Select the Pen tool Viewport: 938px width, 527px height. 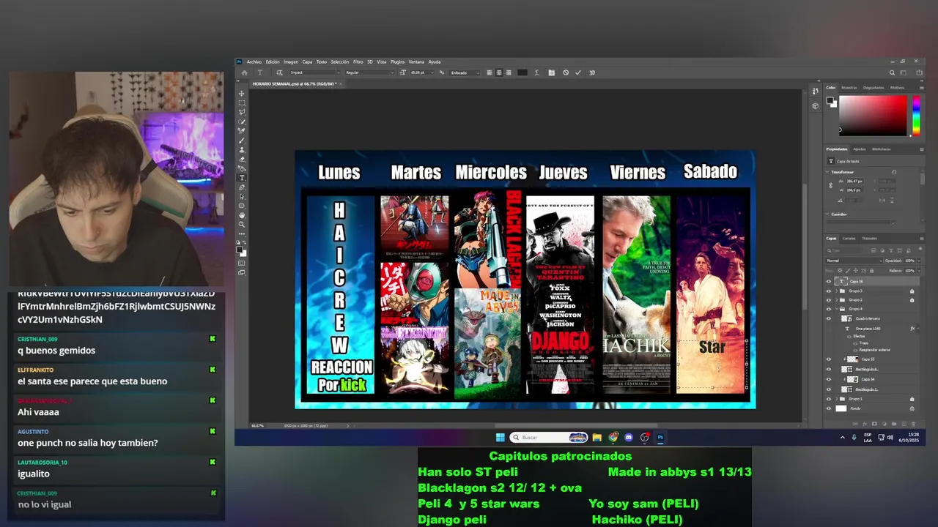(x=242, y=189)
